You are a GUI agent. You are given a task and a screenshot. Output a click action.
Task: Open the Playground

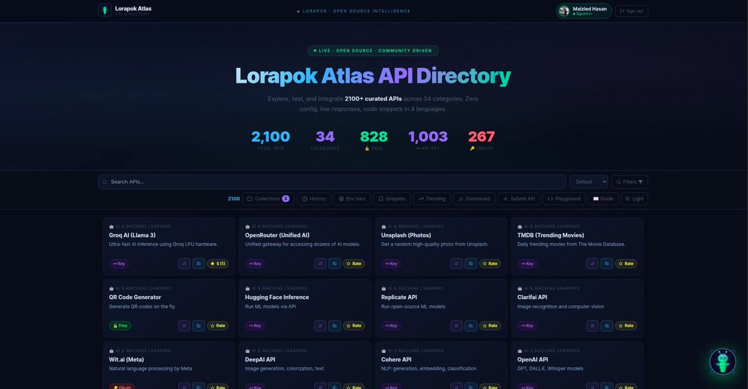click(x=563, y=199)
